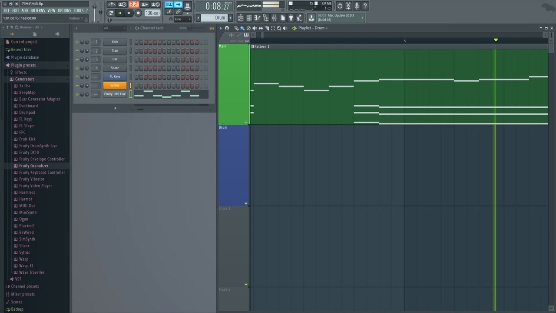Toggle the song/pattern mode switch
This screenshot has height=313, width=556.
tap(111, 13)
